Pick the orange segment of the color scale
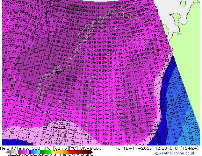 [x=64, y=152]
